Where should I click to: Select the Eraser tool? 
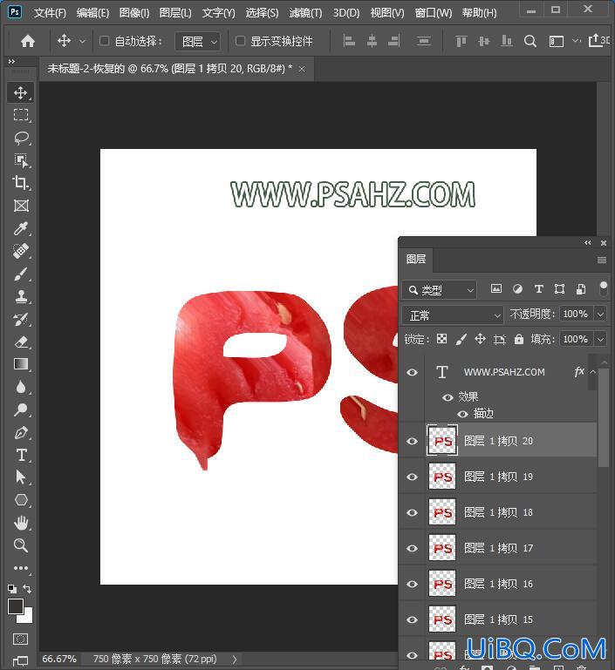point(21,342)
